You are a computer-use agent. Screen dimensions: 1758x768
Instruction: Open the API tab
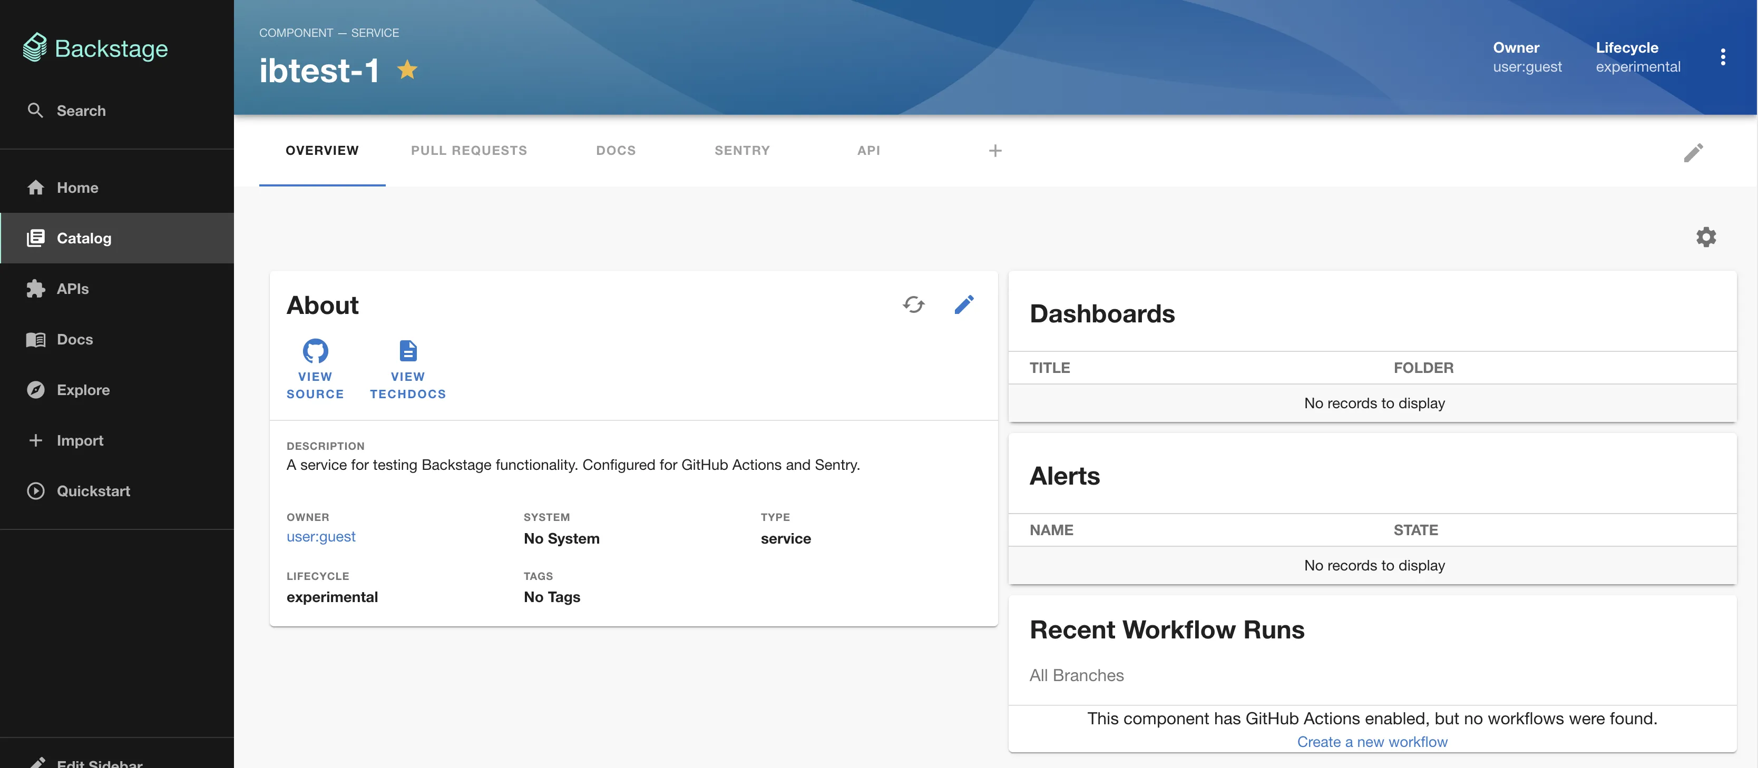point(868,151)
